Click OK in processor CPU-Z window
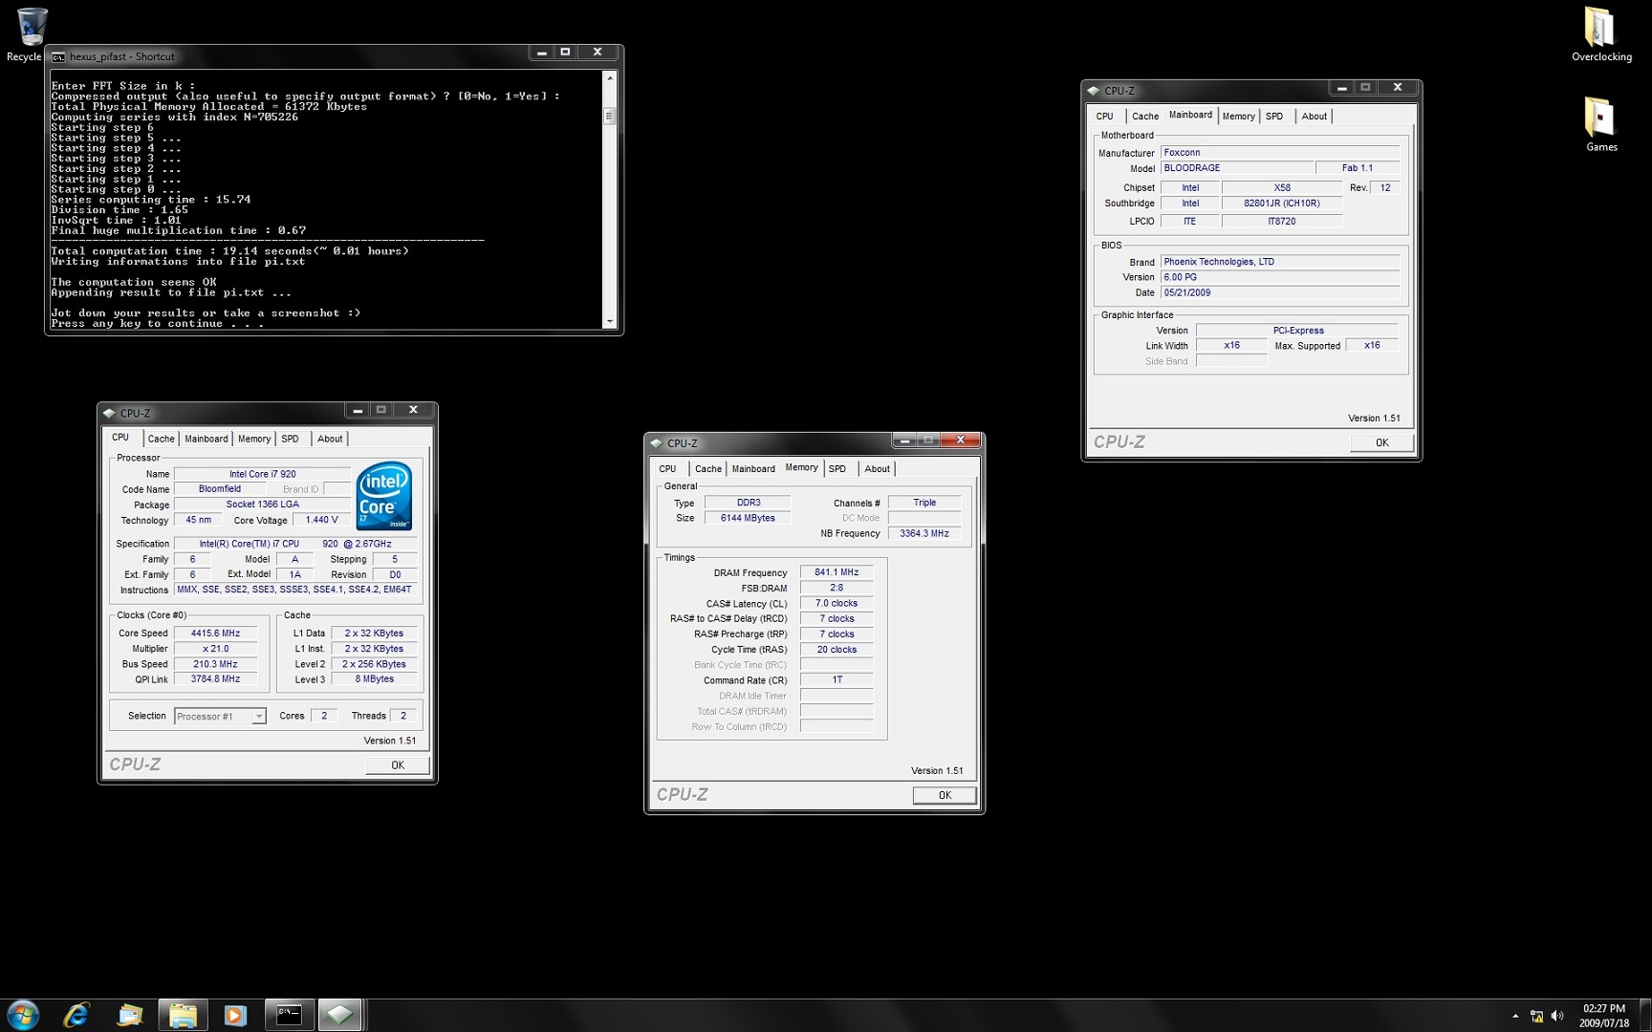The height and width of the screenshot is (1032, 1652). pos(398,764)
